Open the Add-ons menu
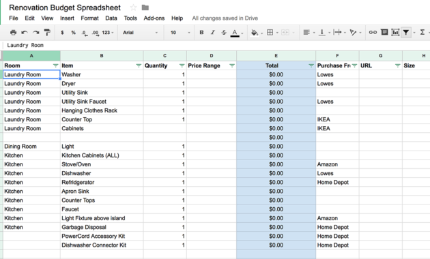 click(154, 18)
